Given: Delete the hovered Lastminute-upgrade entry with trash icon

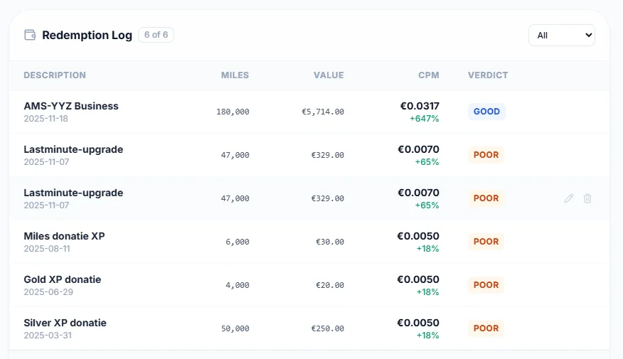Looking at the screenshot, I should click(x=587, y=198).
